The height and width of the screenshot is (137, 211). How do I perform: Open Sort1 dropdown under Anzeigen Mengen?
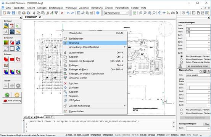point(209,128)
